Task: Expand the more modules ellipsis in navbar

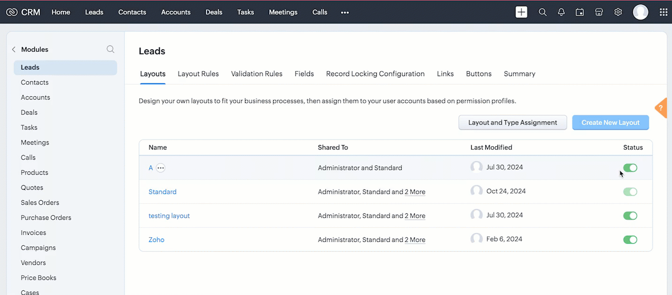Action: point(345,12)
